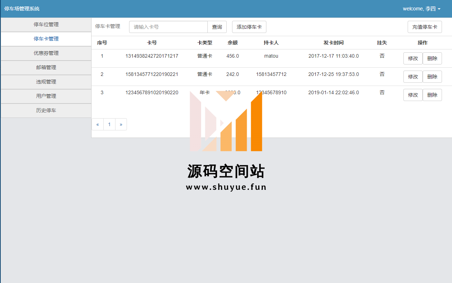Select card number 1234567891020190220
This screenshot has height=283, width=452.
tap(152, 92)
